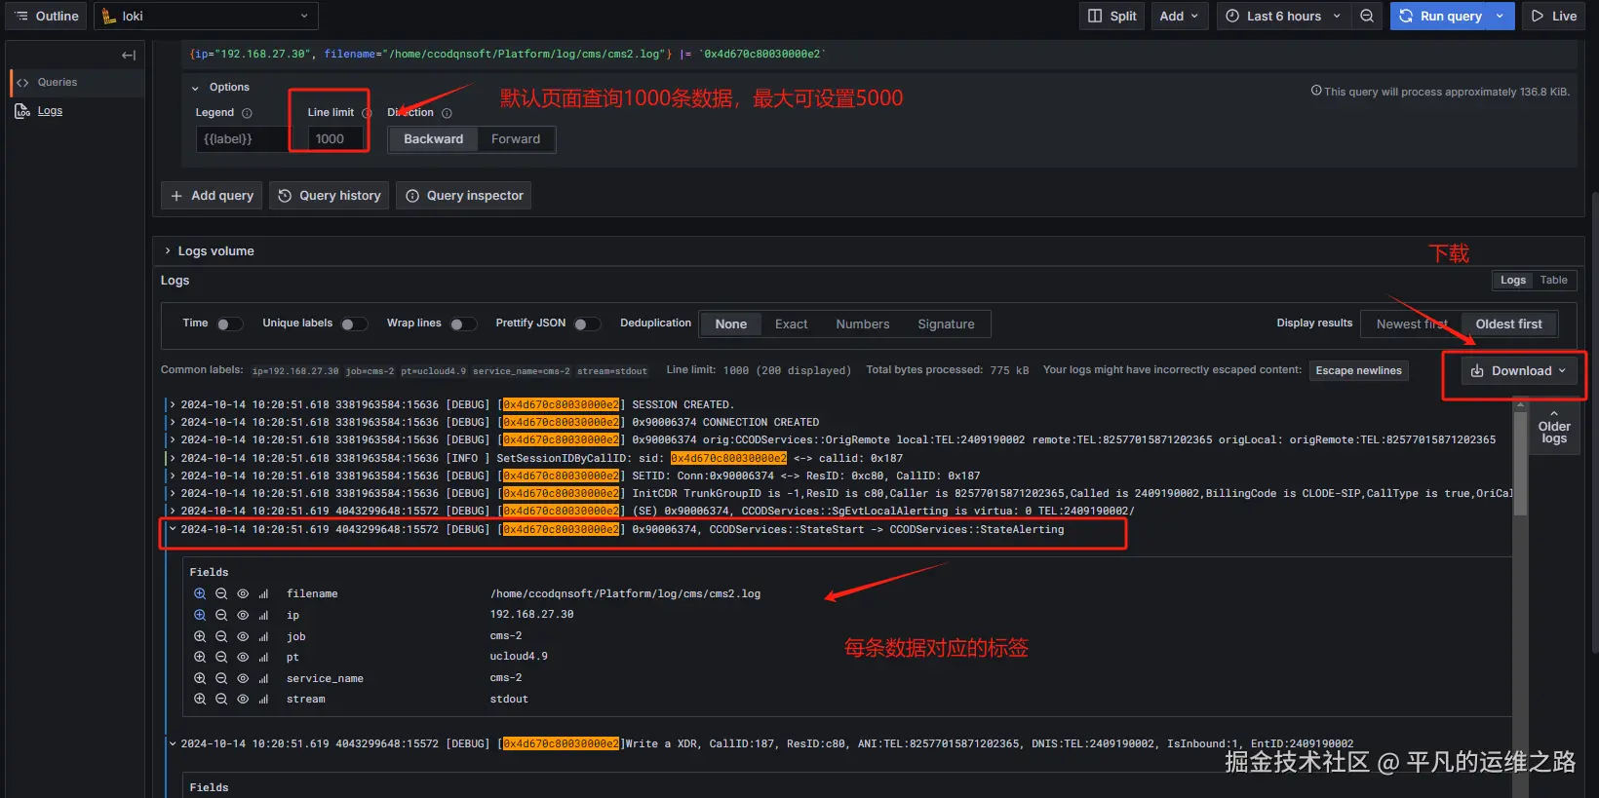Click ad-hoc statistics icon for filename field
The image size is (1599, 798).
tap(263, 594)
